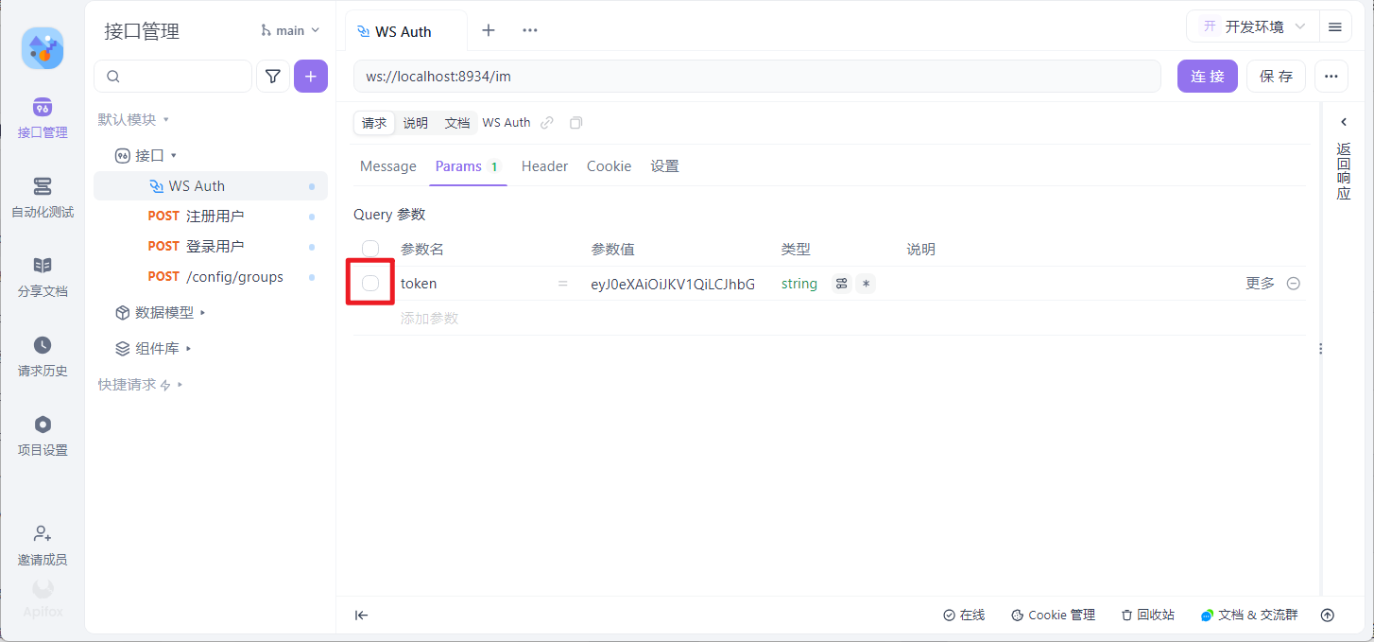
Task: Select POST 注册用户 in the tree
Action: tap(211, 217)
